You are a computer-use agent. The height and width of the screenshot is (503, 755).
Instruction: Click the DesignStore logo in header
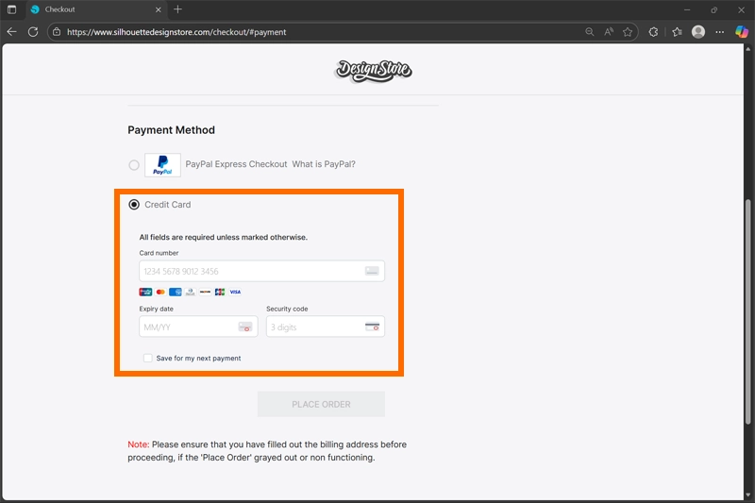(x=374, y=70)
